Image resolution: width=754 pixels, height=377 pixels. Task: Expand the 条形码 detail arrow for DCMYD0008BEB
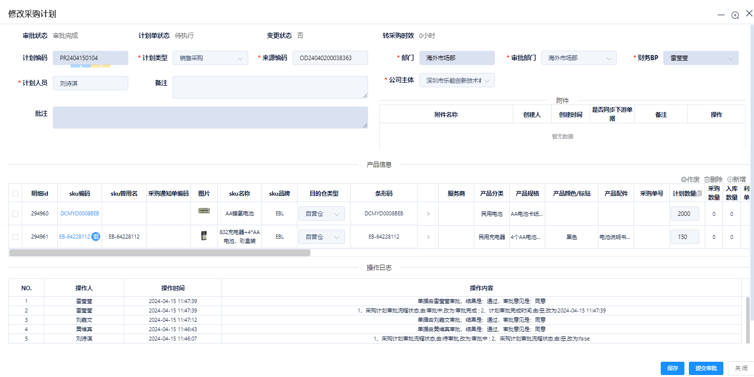[x=427, y=213]
